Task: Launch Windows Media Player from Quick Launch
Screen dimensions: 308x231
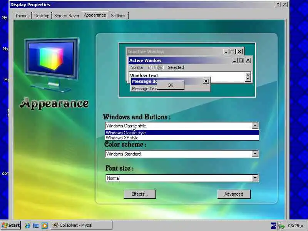Action: click(45, 225)
